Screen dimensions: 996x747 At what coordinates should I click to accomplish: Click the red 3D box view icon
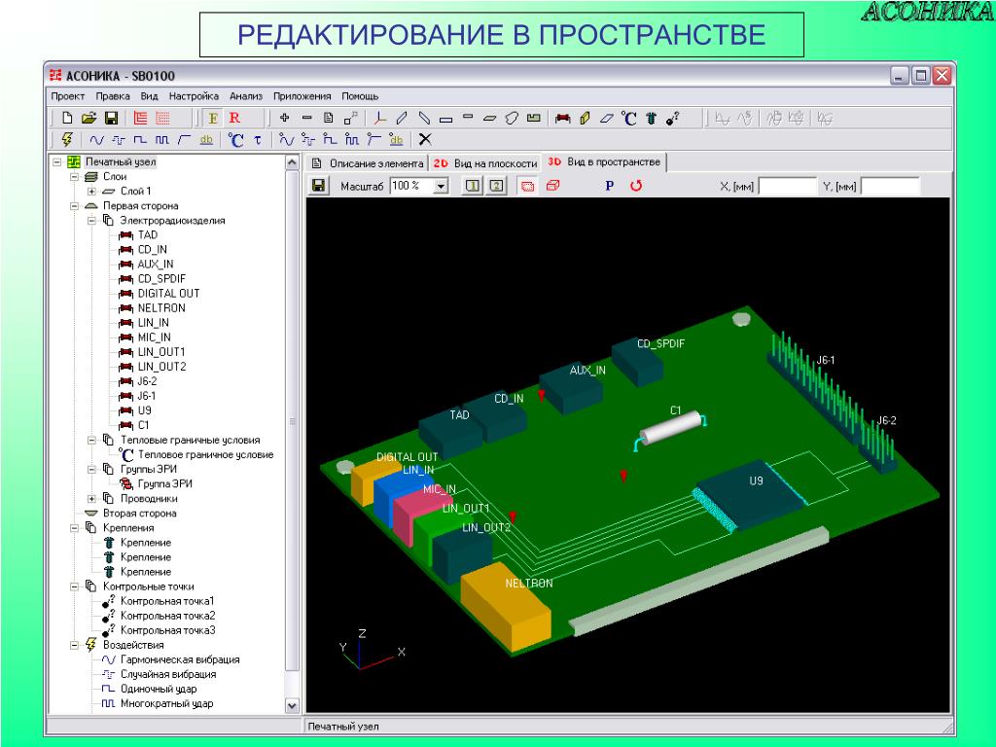(553, 186)
